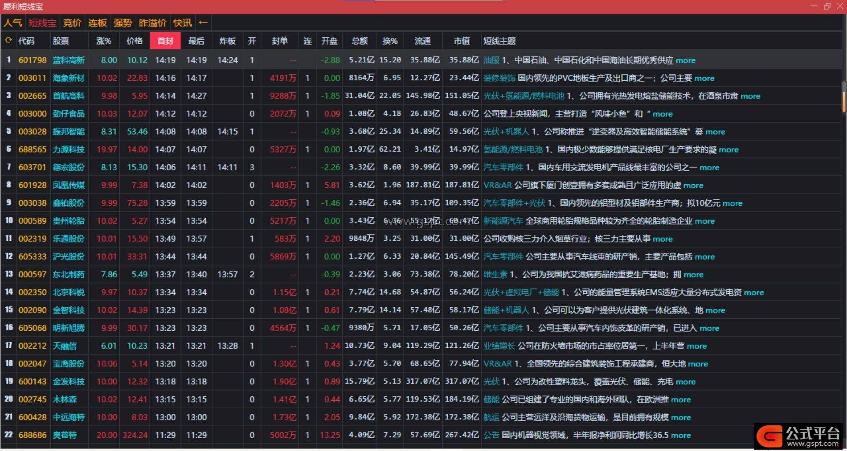The height and width of the screenshot is (451, 847).
Task: Open more link for 首航高科 row
Action: (x=750, y=96)
